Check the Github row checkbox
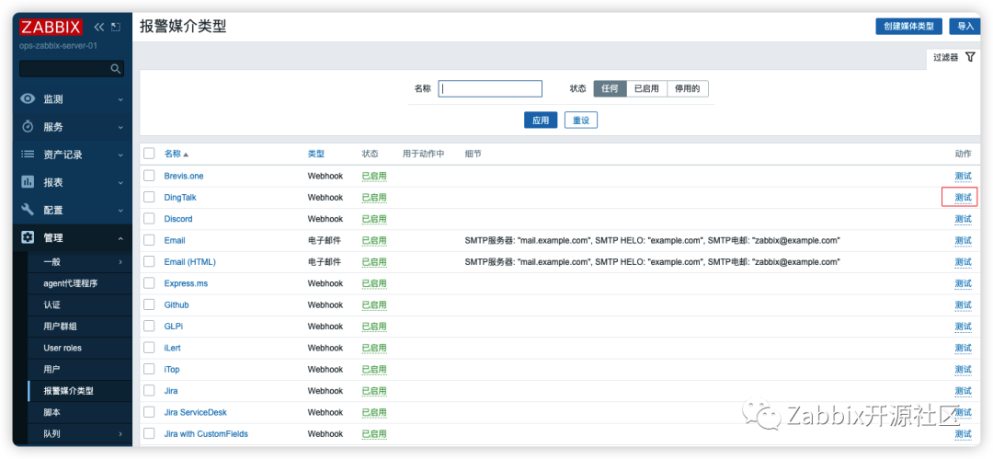 click(149, 305)
